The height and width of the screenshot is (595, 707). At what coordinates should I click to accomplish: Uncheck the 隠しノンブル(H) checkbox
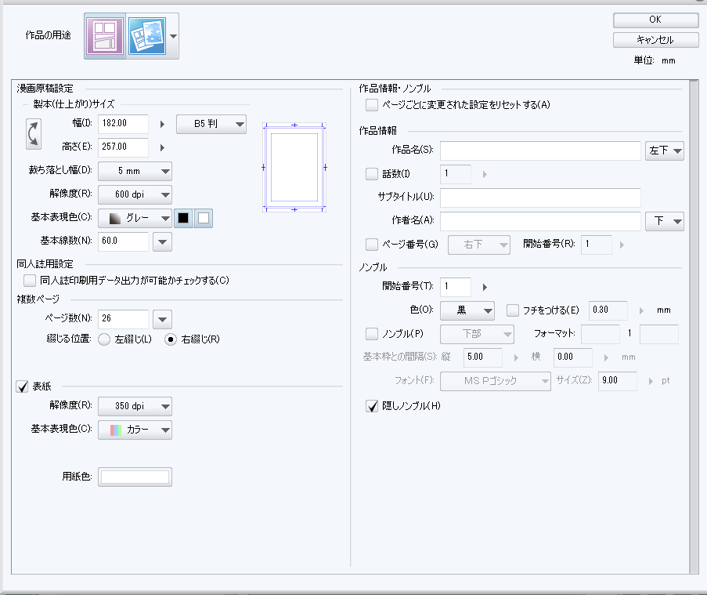click(372, 406)
